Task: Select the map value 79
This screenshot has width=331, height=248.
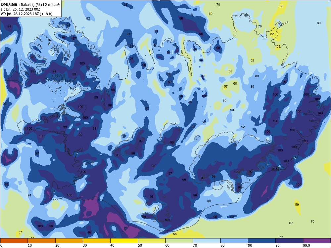Action: click(x=224, y=101)
